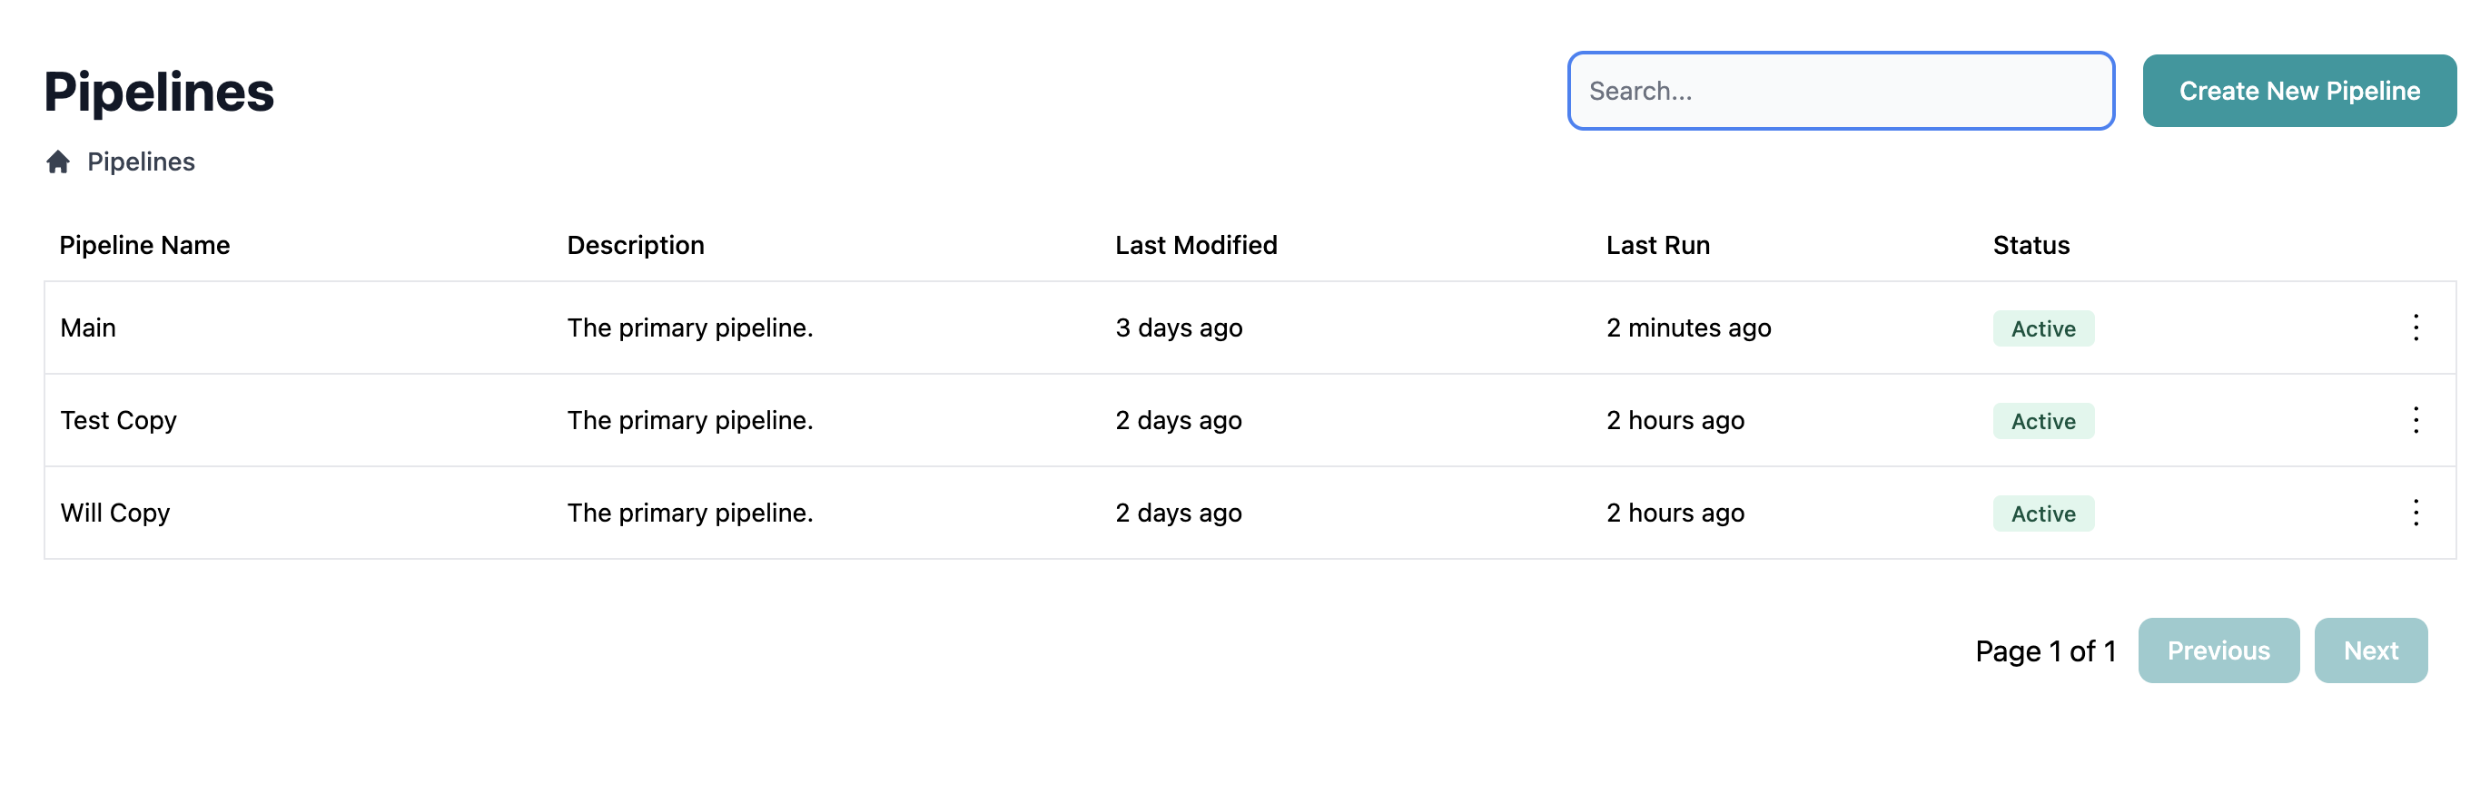Screen dimensions: 2490x802
Task: Open the Test Copy pipeline
Action: pyautogui.click(x=119, y=420)
